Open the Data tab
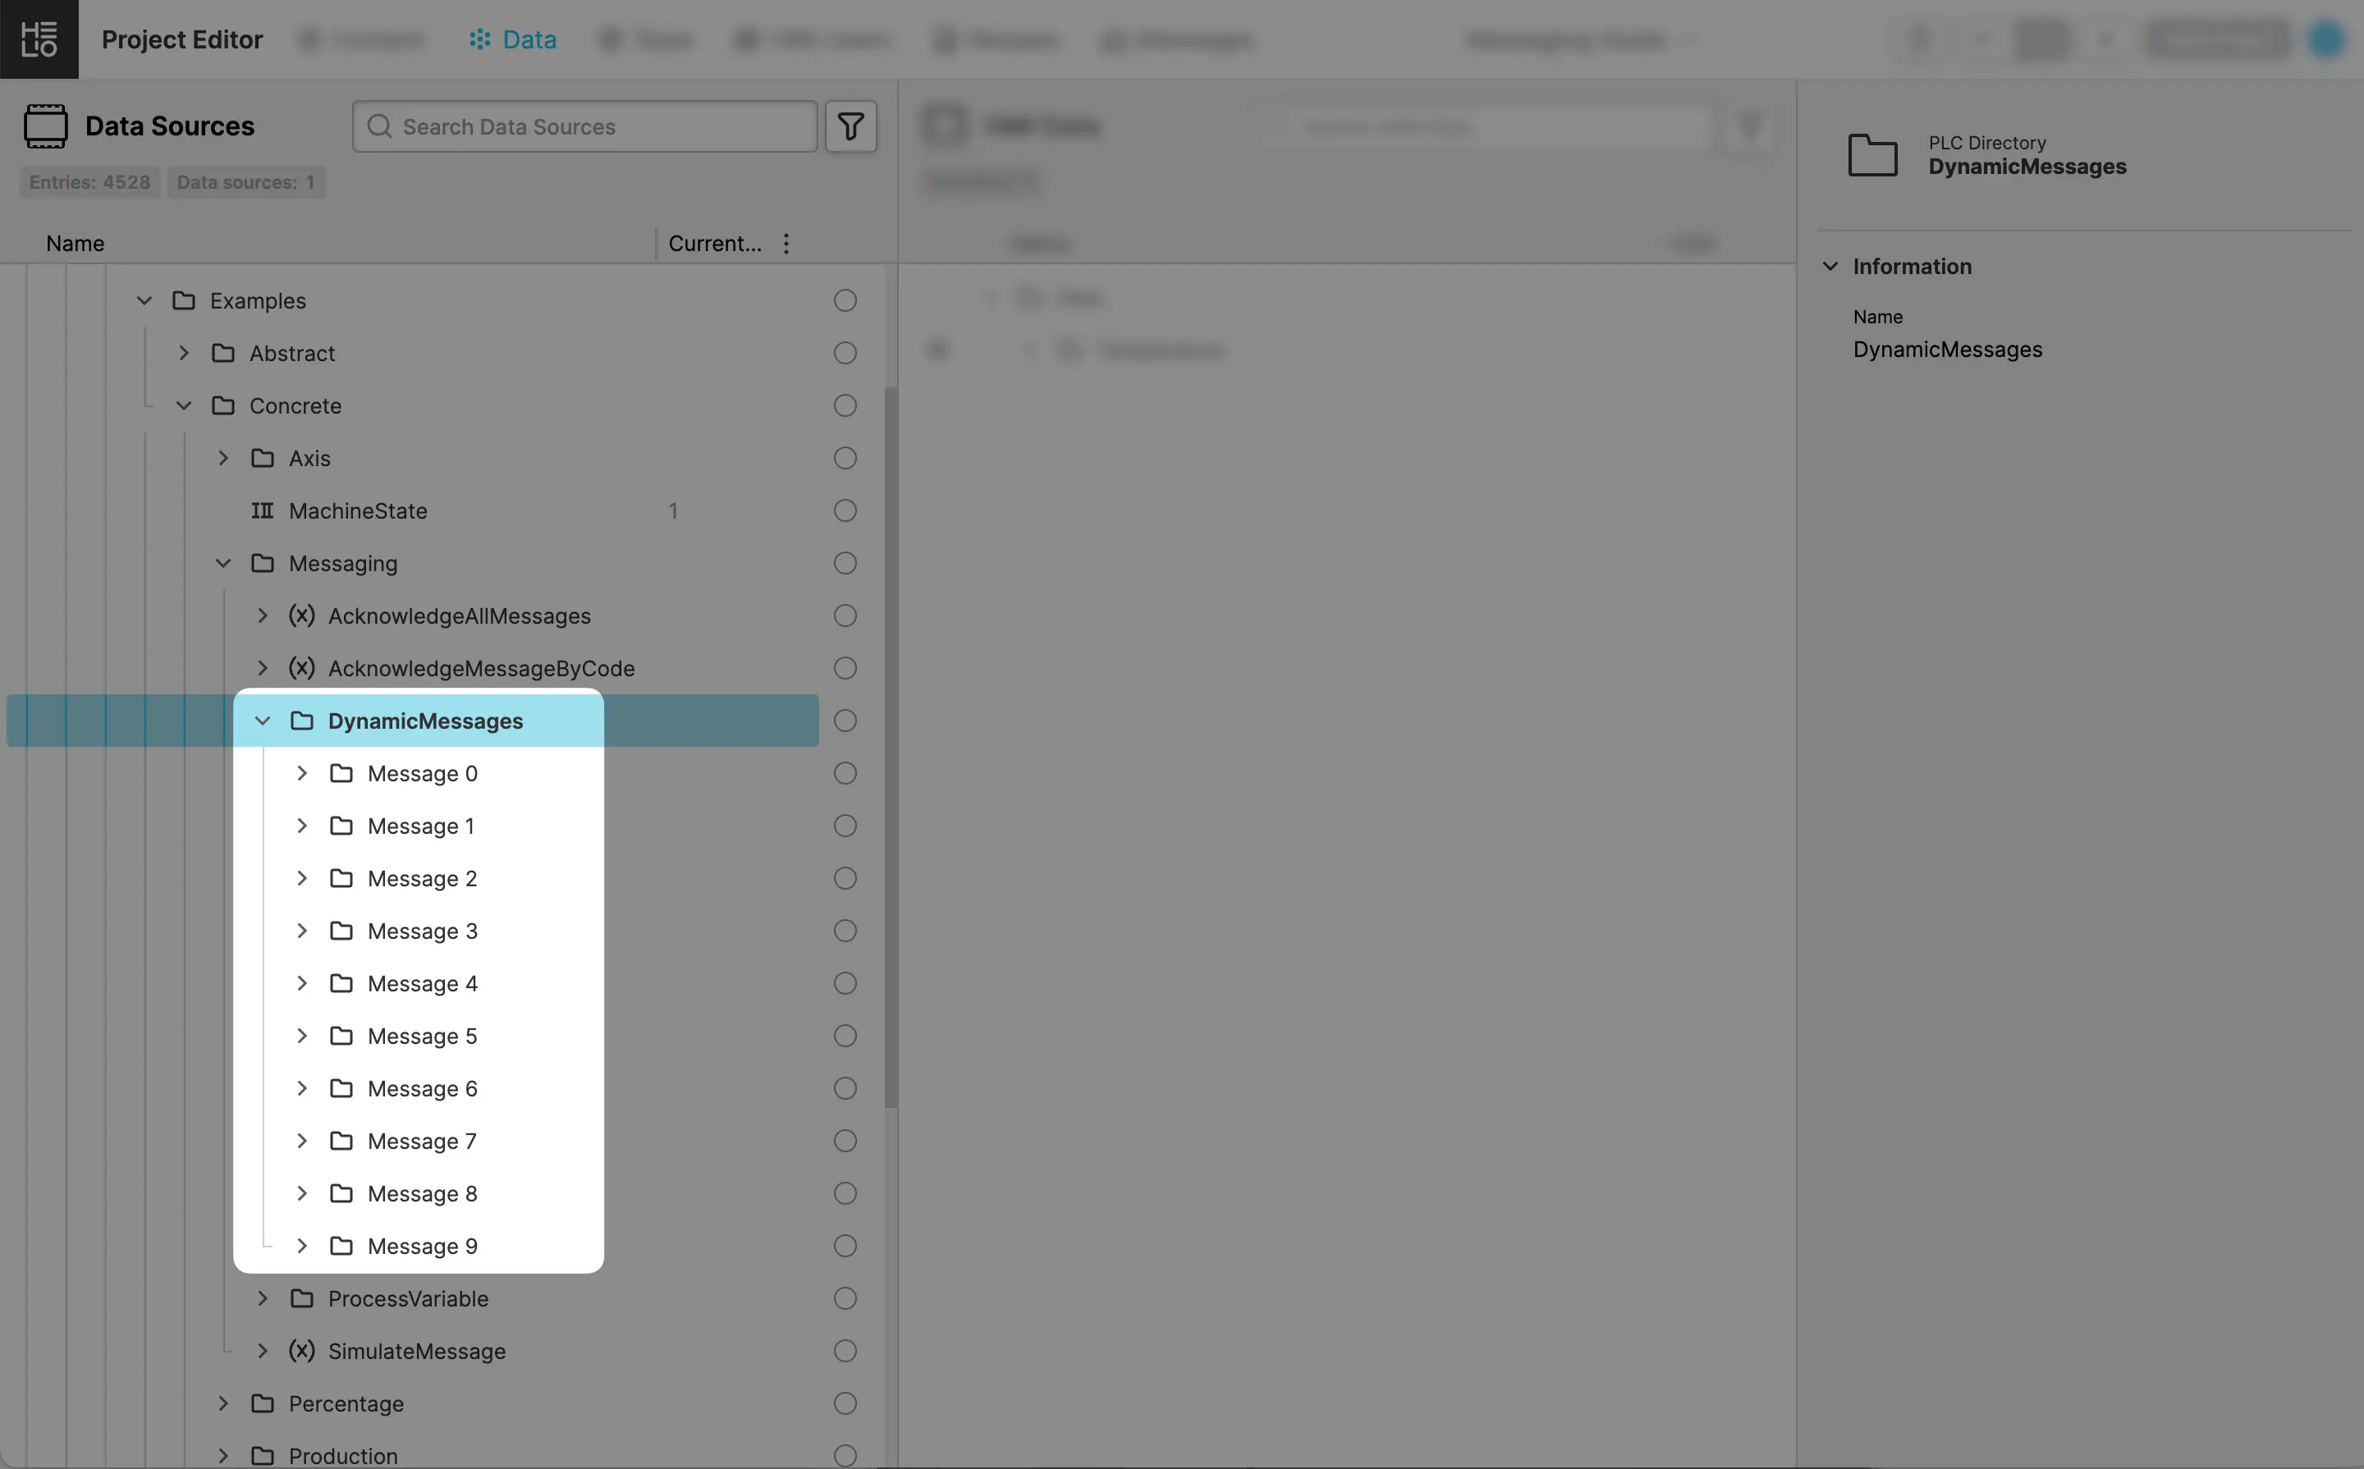Viewport: 2364px width, 1469px height. coord(513,40)
